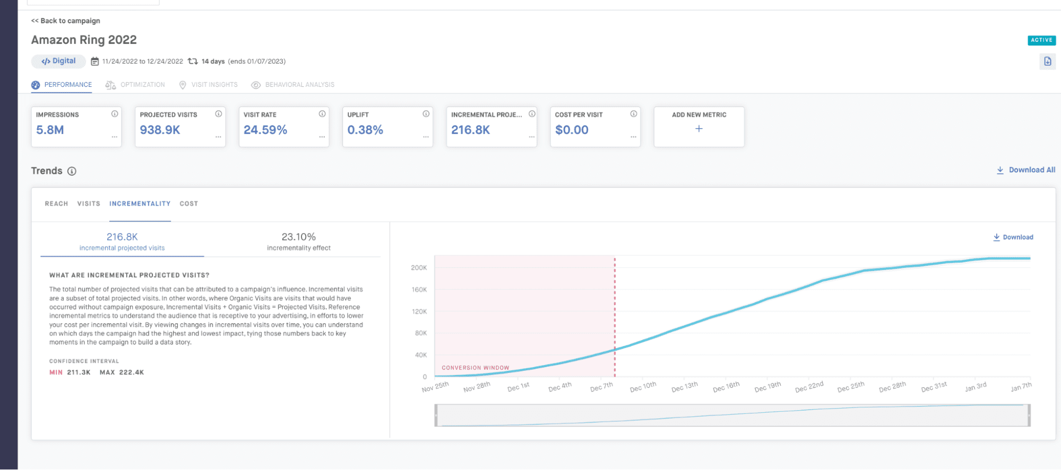
Task: Click the Visit Insights location pin icon
Action: [183, 85]
